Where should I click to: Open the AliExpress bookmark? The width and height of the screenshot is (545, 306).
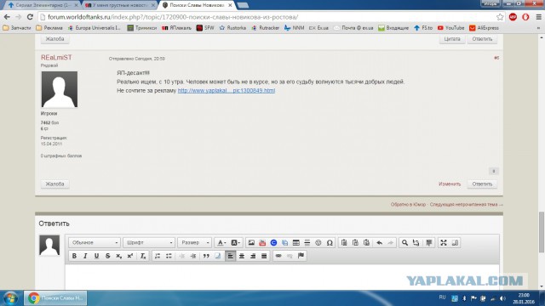484,28
